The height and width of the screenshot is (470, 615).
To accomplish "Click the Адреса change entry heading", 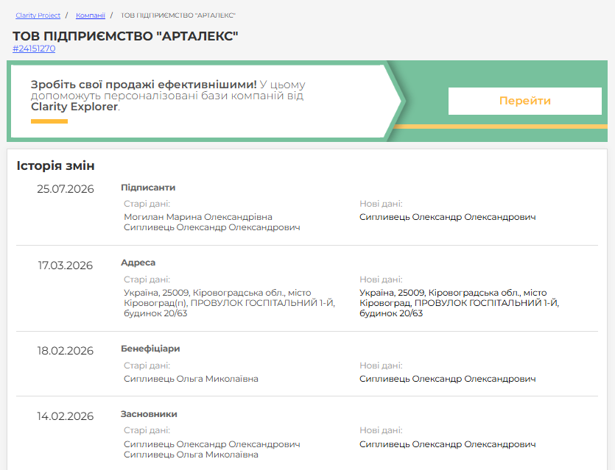I will click(x=138, y=263).
